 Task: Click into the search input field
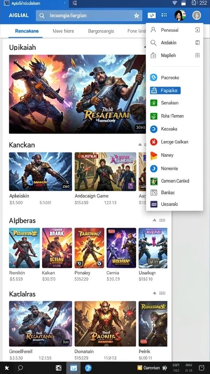89,16
